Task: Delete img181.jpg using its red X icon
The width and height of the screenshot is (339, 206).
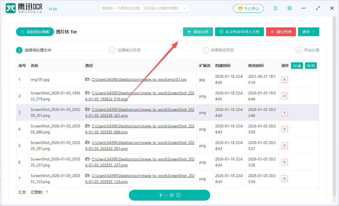Action: [x=284, y=79]
